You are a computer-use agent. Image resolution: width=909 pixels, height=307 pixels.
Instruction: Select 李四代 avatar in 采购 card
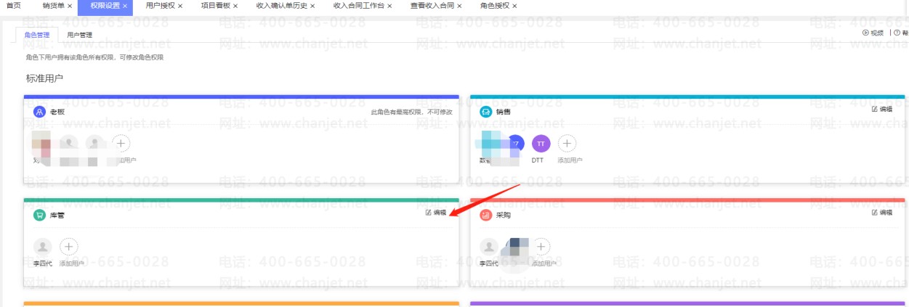click(489, 247)
